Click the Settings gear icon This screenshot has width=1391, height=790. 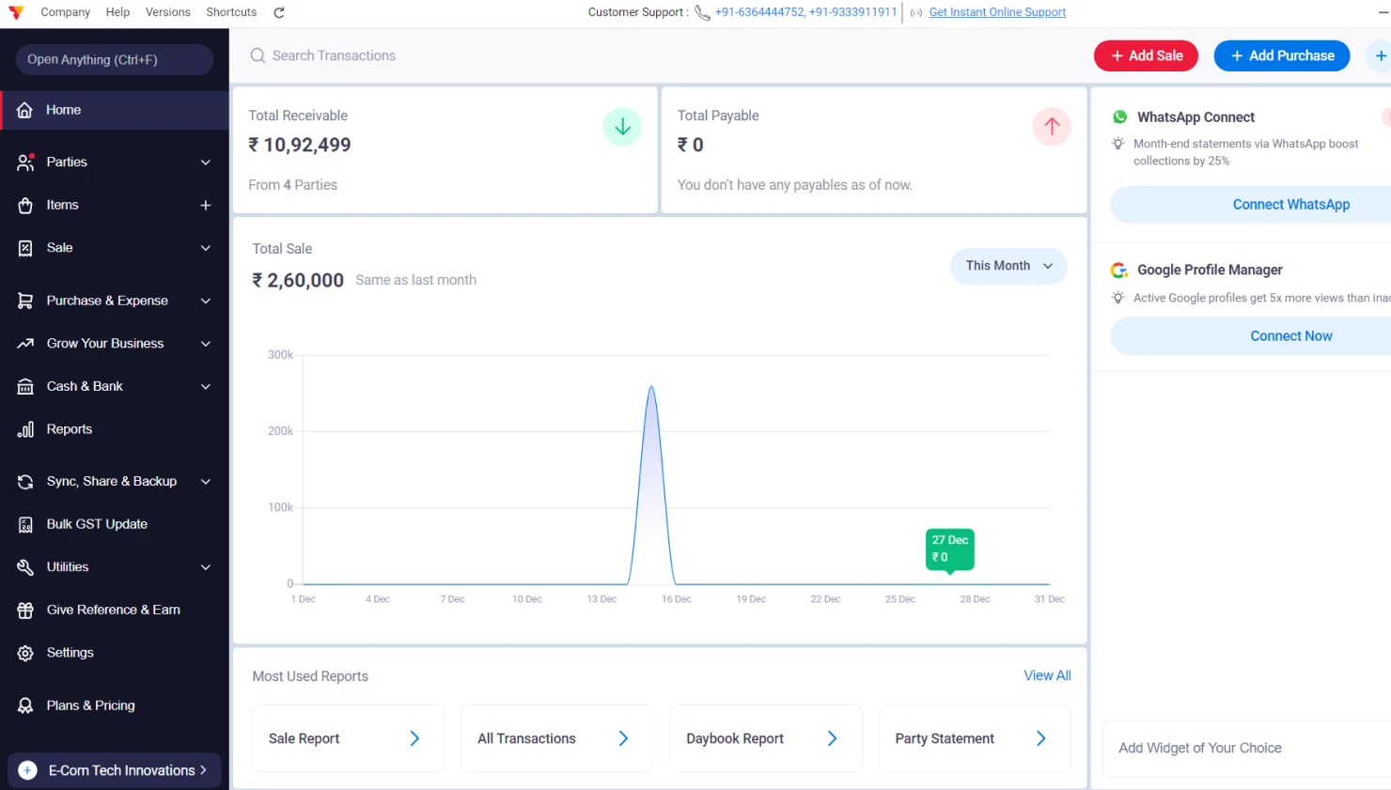[25, 653]
